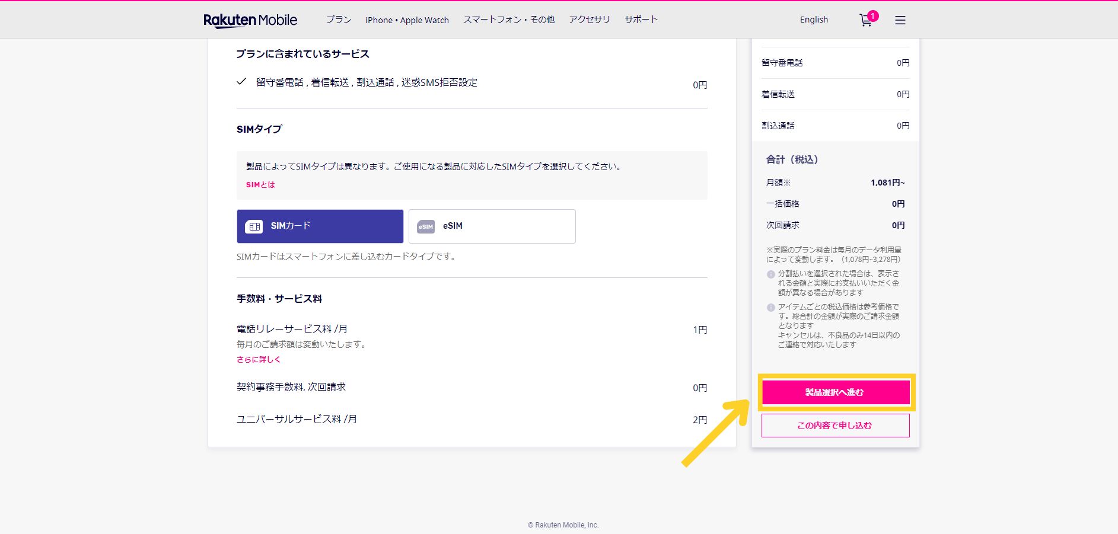
Task: Click the SIM card chip icon
Action: (254, 226)
